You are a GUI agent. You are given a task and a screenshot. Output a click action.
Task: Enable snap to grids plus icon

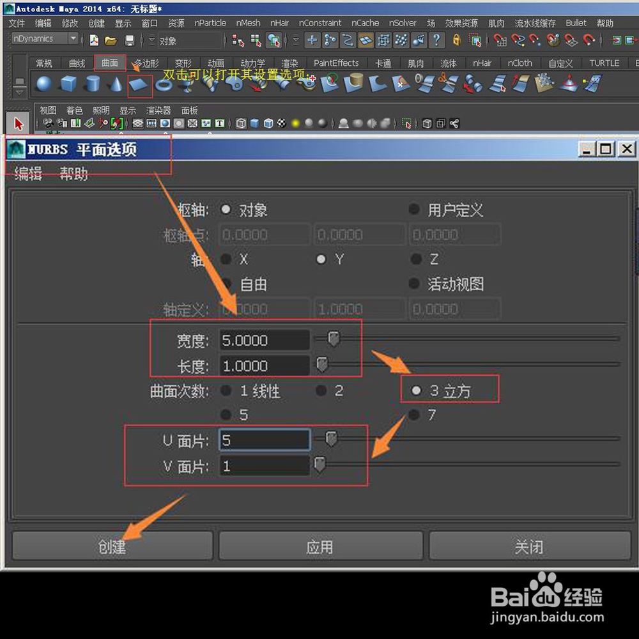tap(312, 40)
